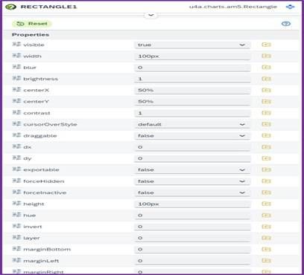The height and width of the screenshot is (275, 304).
Task: Click the binding icon for exportable row
Action: pyautogui.click(x=266, y=170)
